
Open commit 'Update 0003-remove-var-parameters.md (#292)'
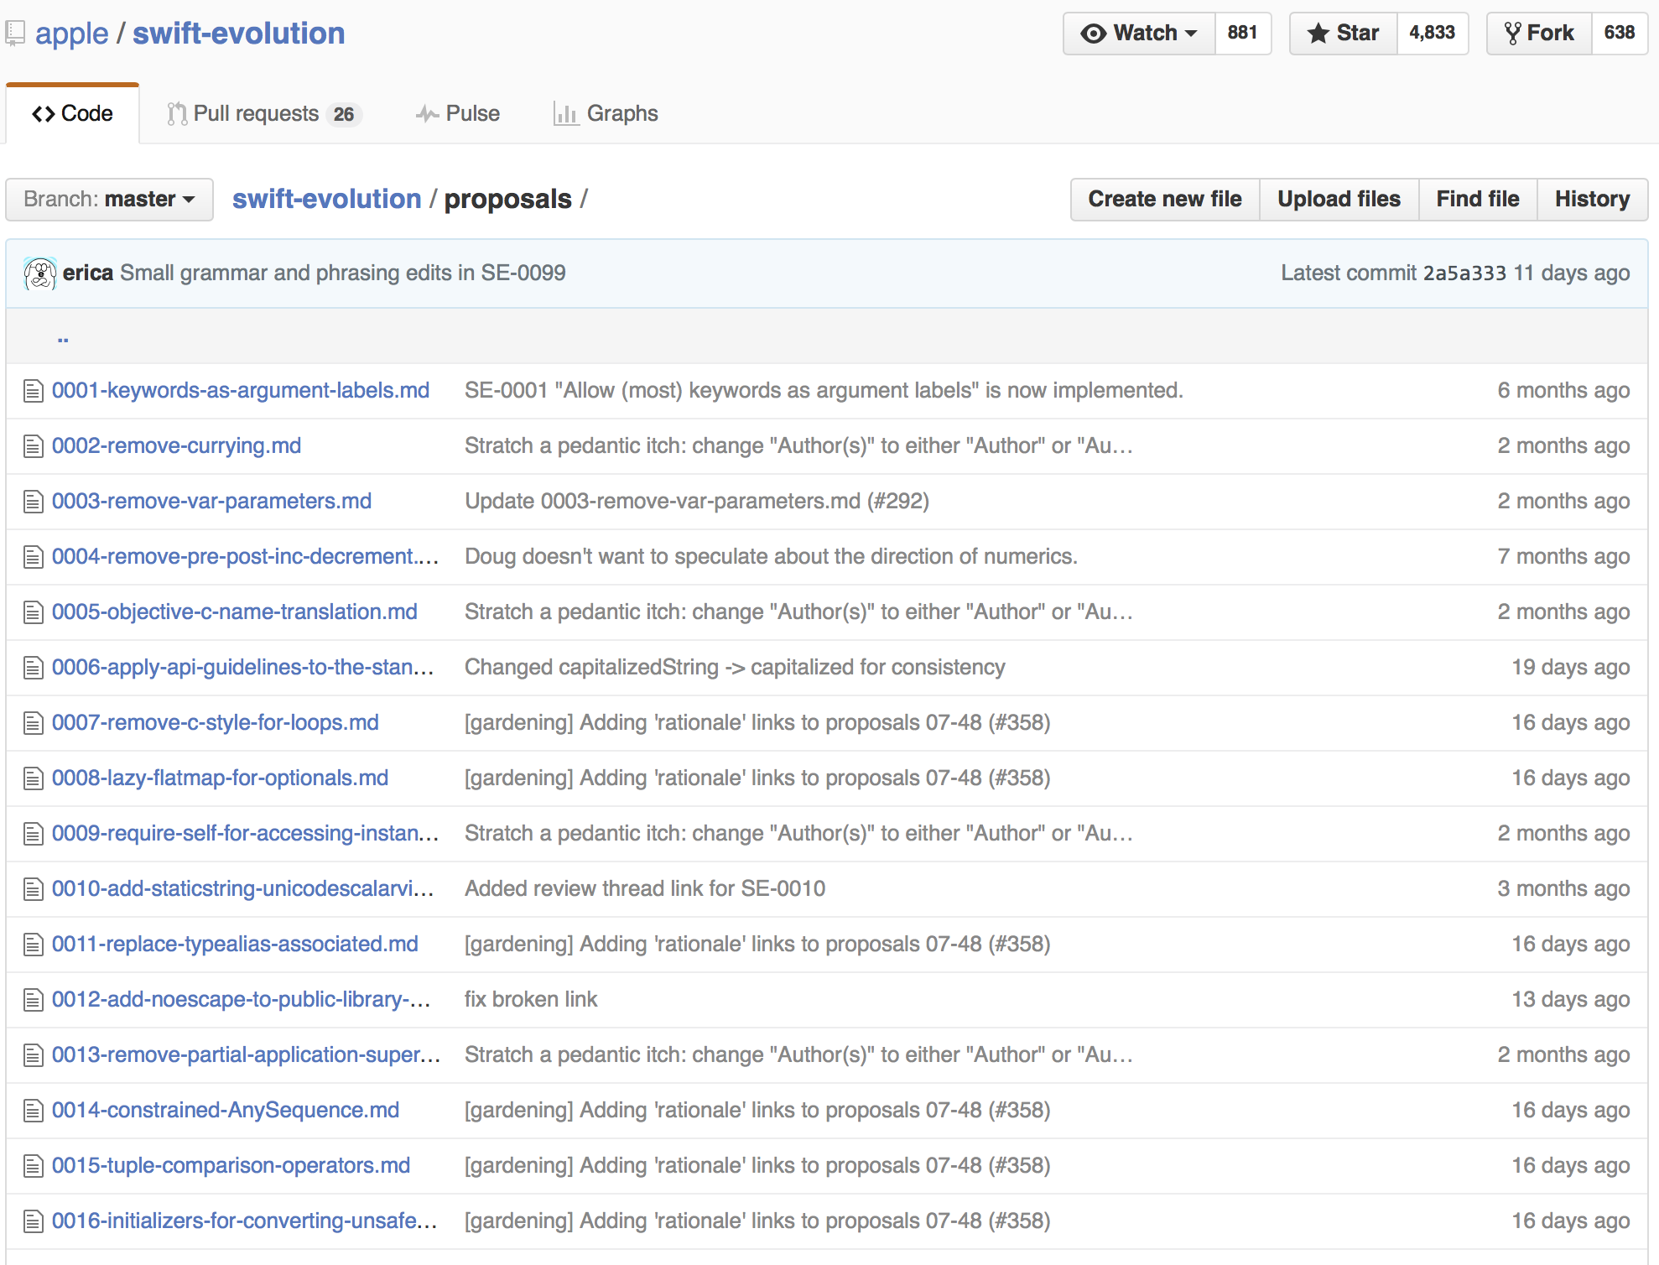tap(698, 502)
